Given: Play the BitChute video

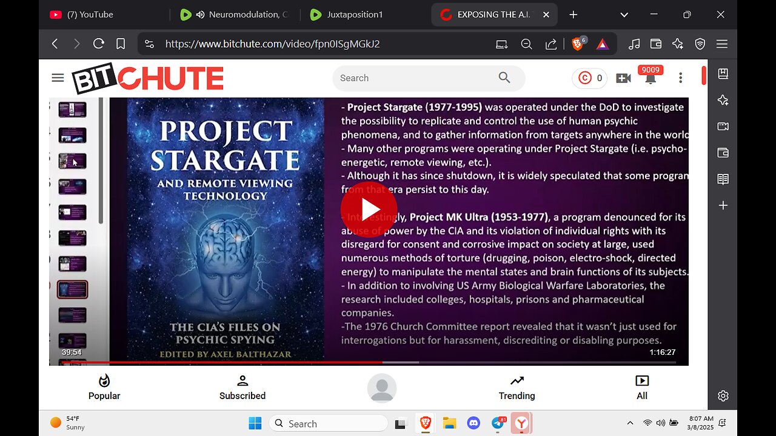Looking at the screenshot, I should tap(369, 210).
